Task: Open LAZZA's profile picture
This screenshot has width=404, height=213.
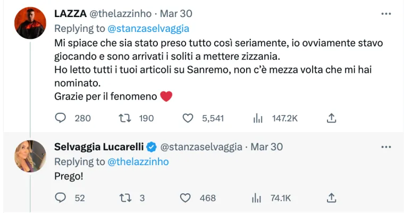Action: [30, 23]
